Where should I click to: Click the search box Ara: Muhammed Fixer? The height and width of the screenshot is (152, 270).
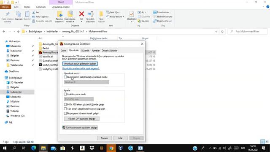click(248, 32)
